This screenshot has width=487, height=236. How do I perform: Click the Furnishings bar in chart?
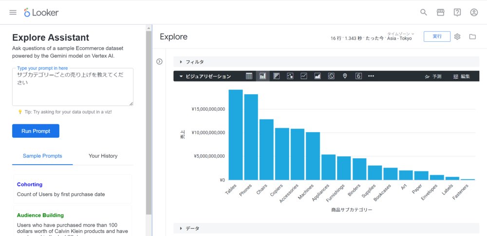pos(344,168)
